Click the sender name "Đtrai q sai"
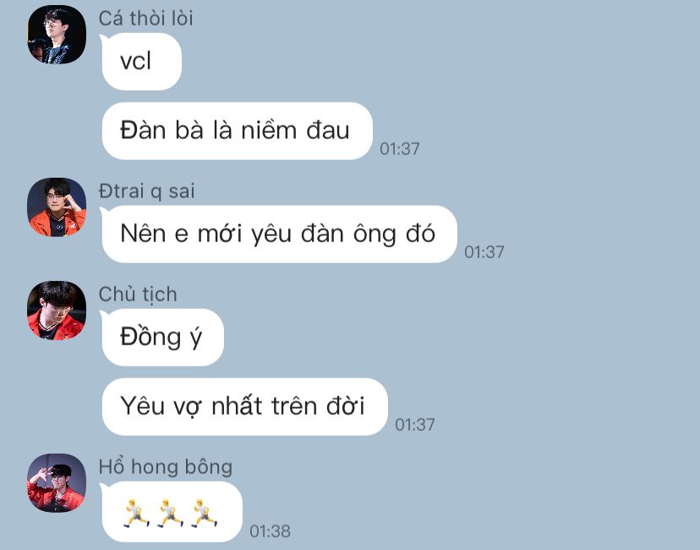 pyautogui.click(x=146, y=191)
